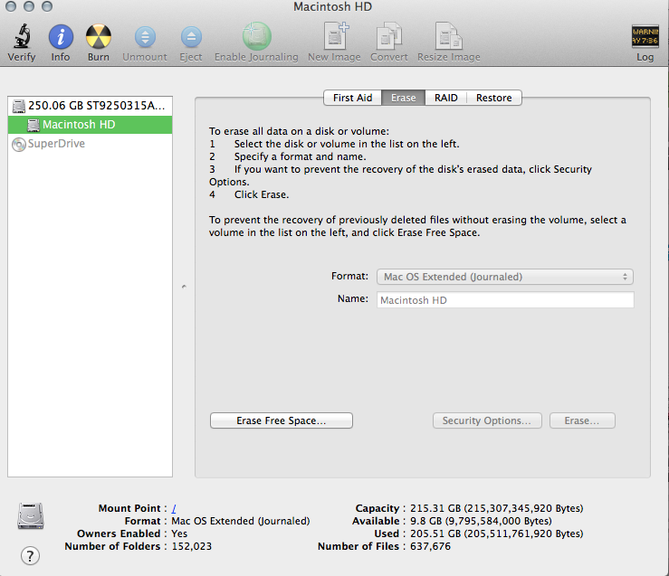The width and height of the screenshot is (669, 576).
Task: Click the Resize Image toolbar icon
Action: 448,36
